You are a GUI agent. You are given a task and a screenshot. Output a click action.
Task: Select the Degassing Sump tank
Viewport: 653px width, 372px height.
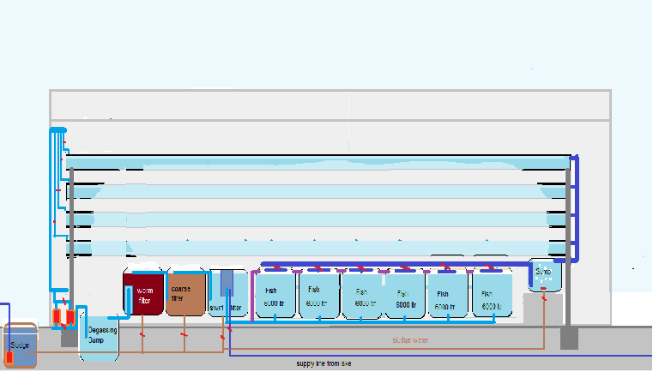[x=100, y=336]
